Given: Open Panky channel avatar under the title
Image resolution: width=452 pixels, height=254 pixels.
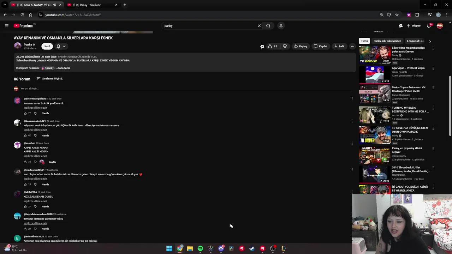Looking at the screenshot, I should coord(18,46).
